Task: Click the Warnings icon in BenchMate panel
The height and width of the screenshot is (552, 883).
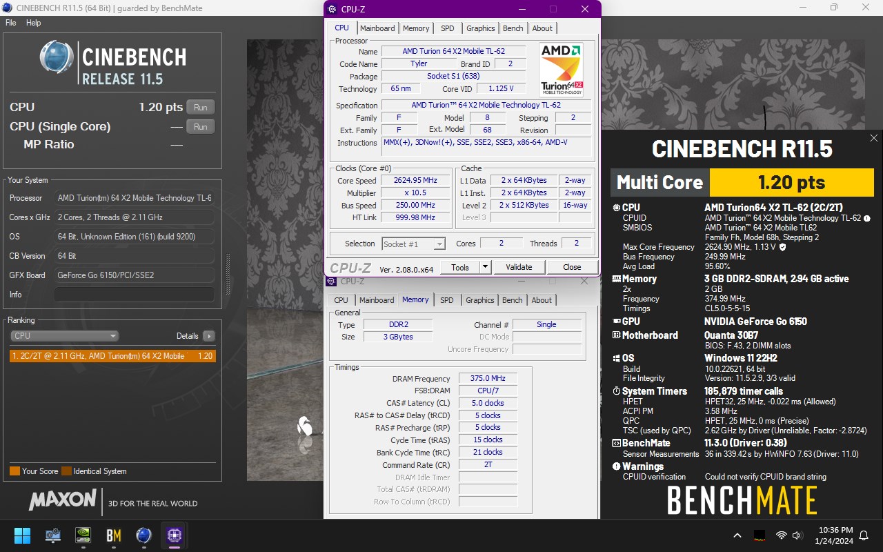Action: 617,466
